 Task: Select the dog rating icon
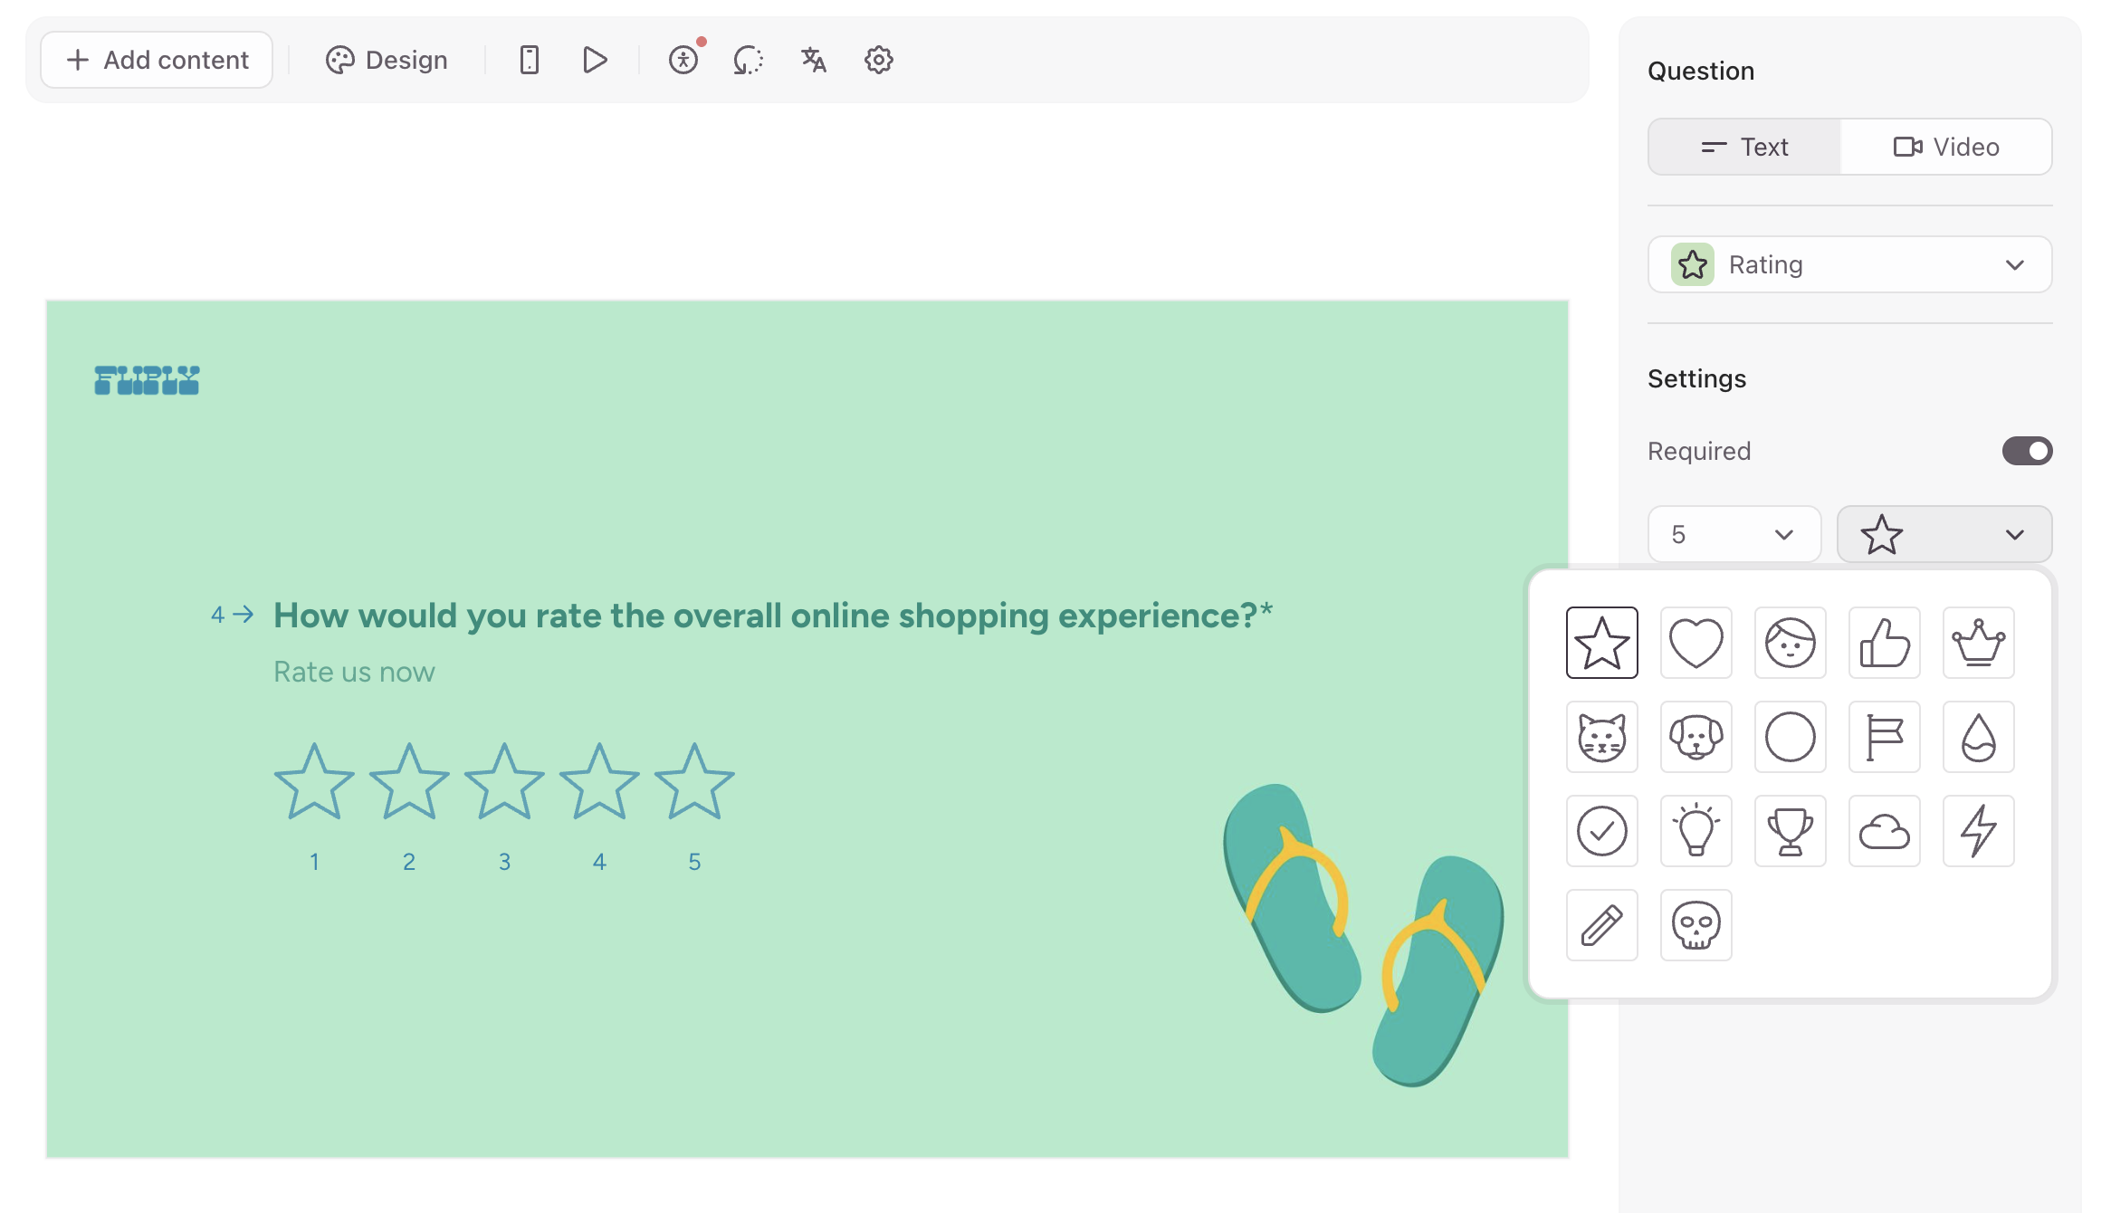1695,737
